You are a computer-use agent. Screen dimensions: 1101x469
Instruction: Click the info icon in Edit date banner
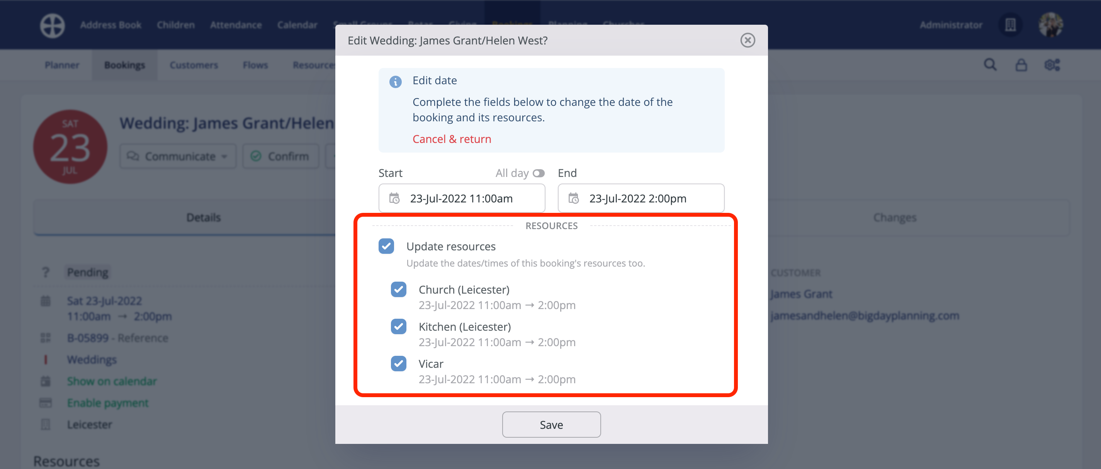point(395,82)
